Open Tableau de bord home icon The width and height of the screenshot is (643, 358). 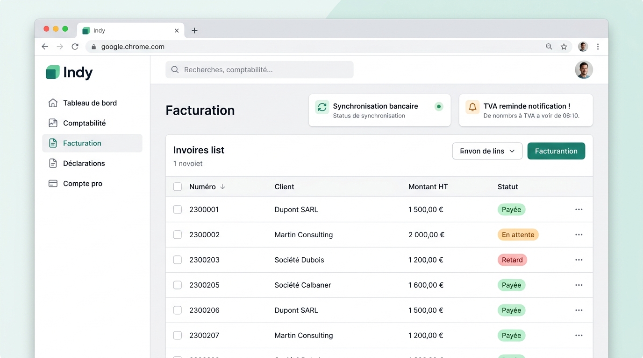click(53, 103)
